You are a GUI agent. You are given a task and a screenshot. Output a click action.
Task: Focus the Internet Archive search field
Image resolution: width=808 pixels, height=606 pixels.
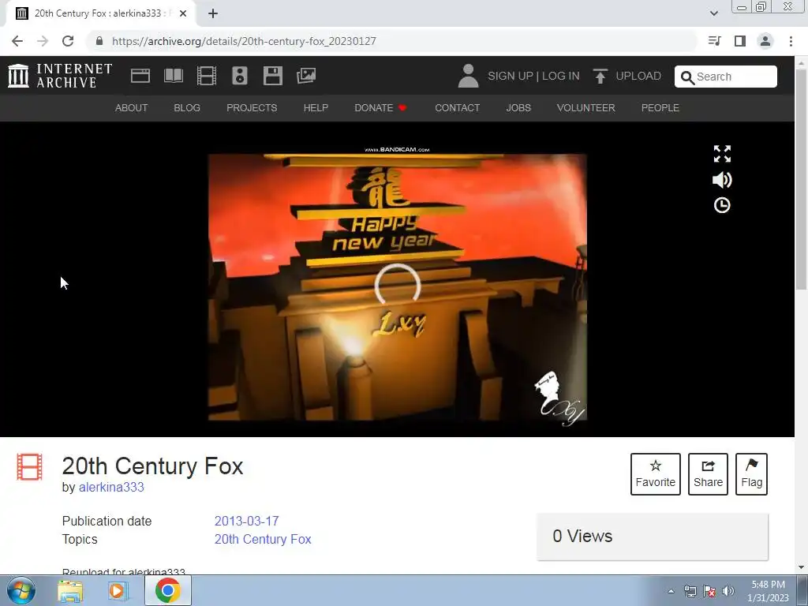click(726, 77)
